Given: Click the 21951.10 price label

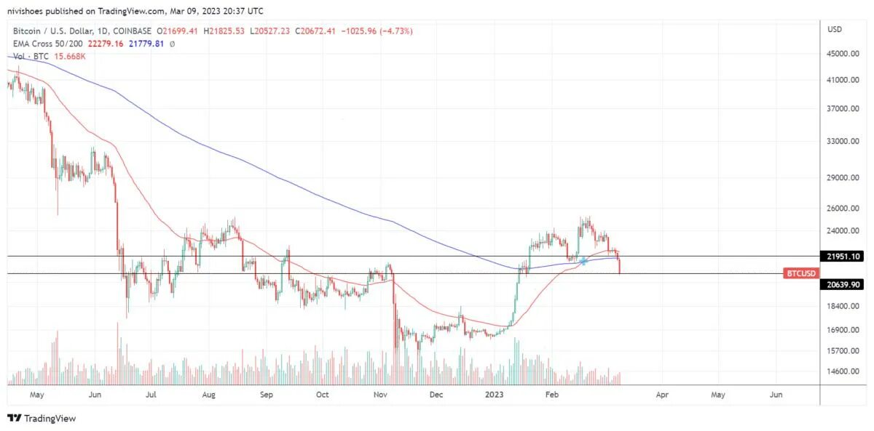Looking at the screenshot, I should click(x=845, y=257).
